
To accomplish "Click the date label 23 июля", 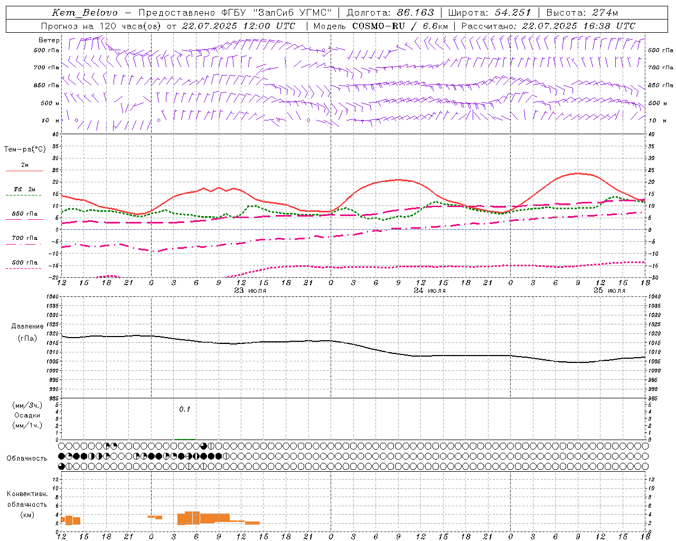I will pos(250,291).
